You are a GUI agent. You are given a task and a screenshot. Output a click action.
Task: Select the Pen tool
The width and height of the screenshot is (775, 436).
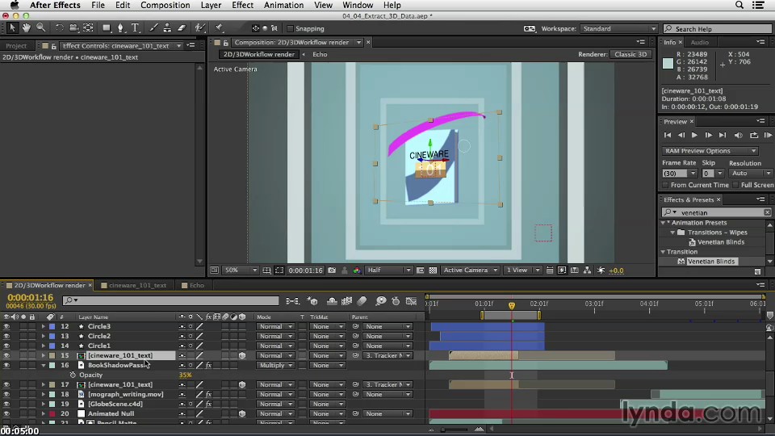pyautogui.click(x=119, y=28)
